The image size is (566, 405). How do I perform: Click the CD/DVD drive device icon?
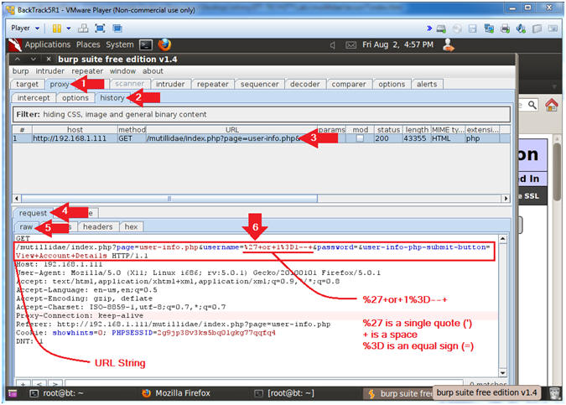point(457,29)
